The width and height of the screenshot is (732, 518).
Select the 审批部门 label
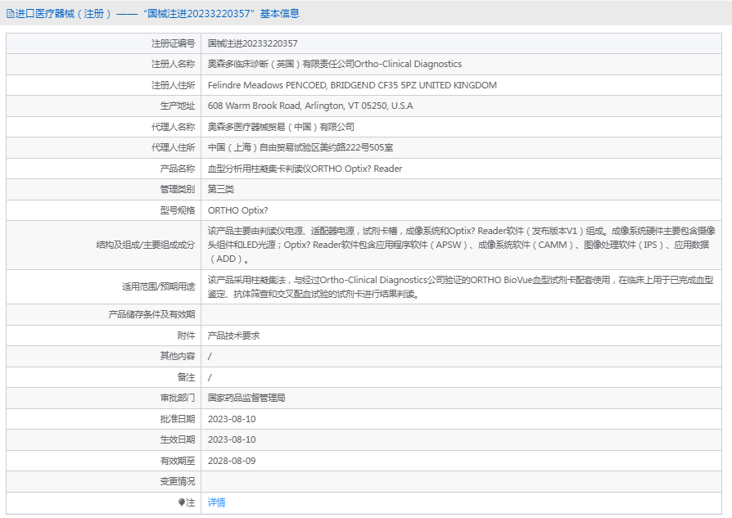(178, 398)
